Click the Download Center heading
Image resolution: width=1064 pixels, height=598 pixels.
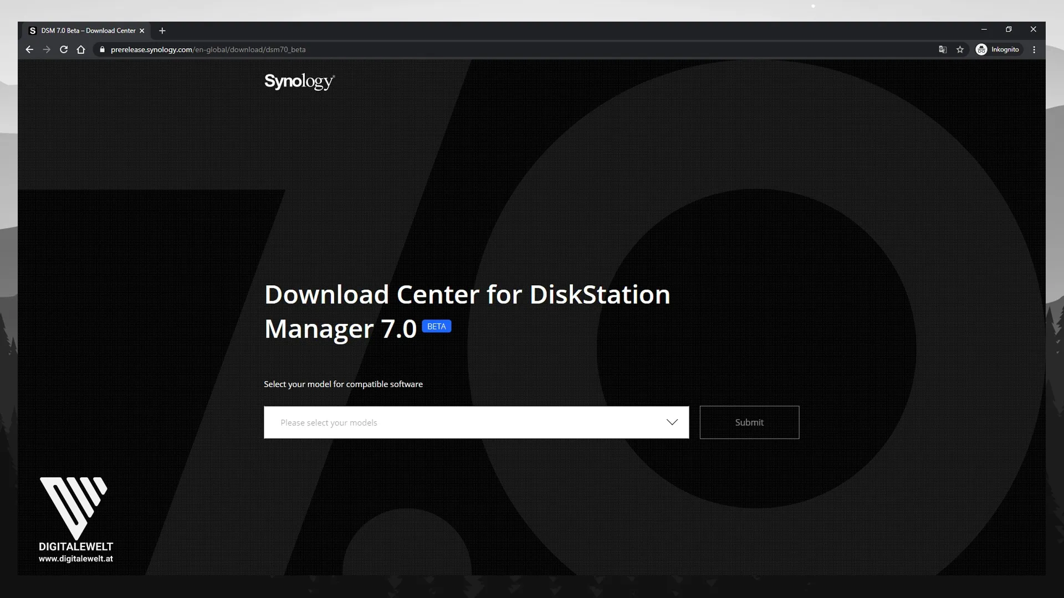point(467,312)
